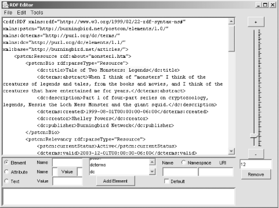Click the Remove button
The image size is (279, 208).
(x=256, y=174)
